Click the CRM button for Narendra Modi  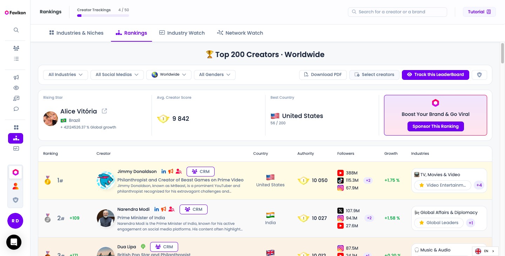[194, 209]
